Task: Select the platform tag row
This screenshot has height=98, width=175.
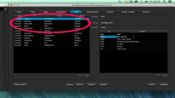Action: pyautogui.click(x=51, y=28)
